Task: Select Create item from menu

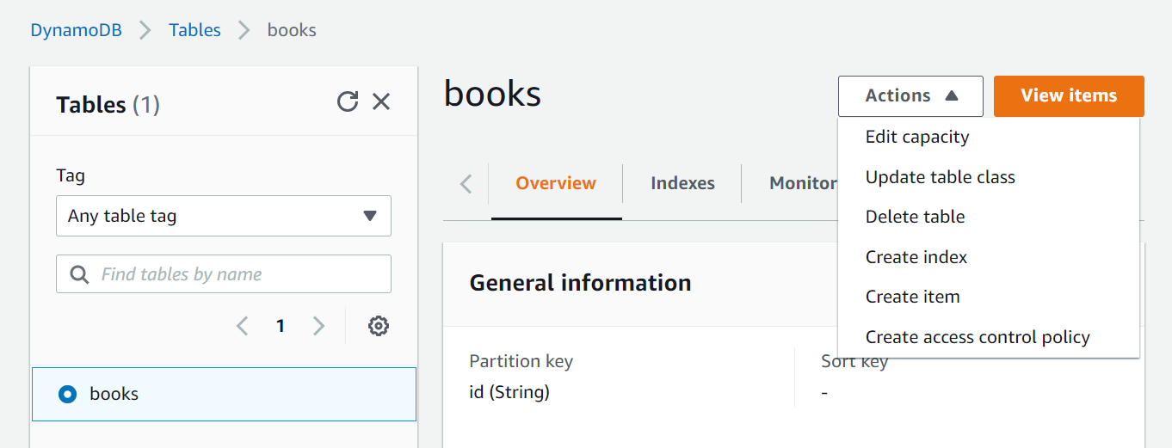Action: [912, 297]
